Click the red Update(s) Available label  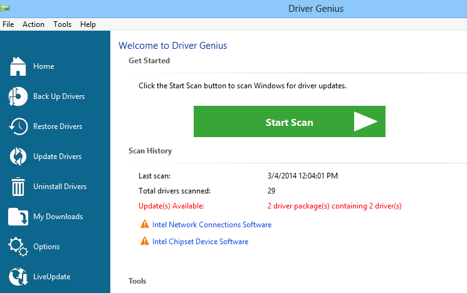pos(171,206)
